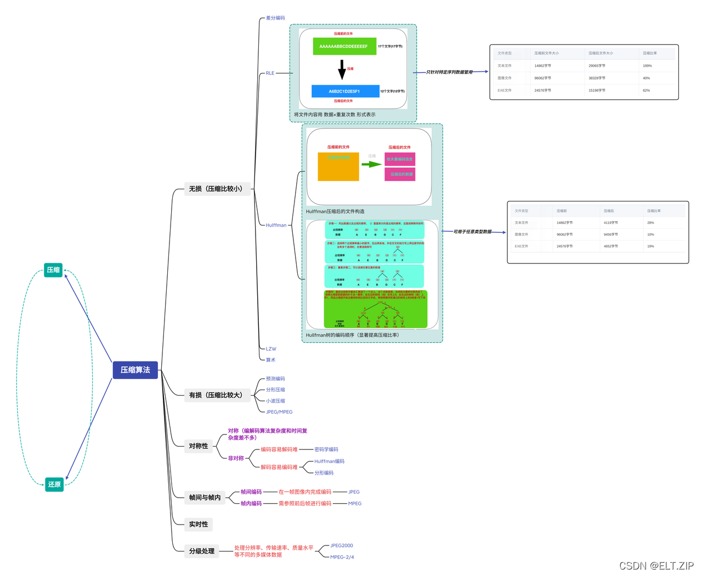Open the Hulffman压缩后的文件构造 diagram image
Viewport: 702px width, 575px height.
tap(369, 167)
